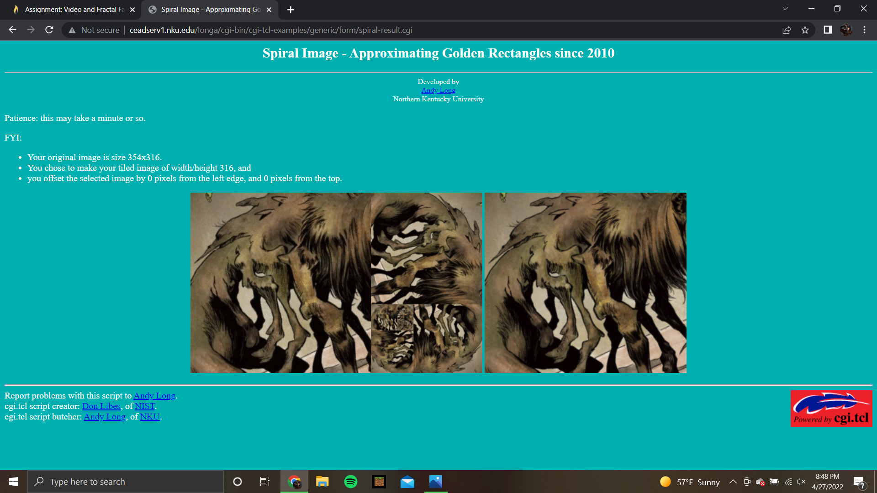Click the page title heading text
877x493 pixels.
tap(438, 53)
